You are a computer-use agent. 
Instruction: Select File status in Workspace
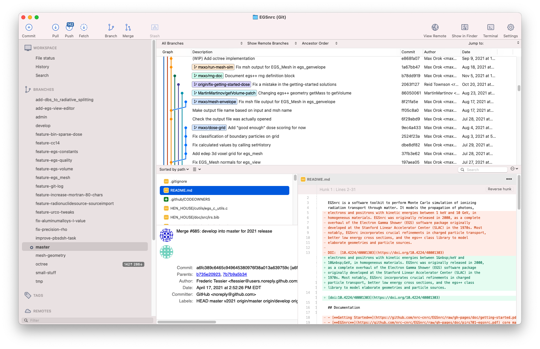[x=45, y=58]
